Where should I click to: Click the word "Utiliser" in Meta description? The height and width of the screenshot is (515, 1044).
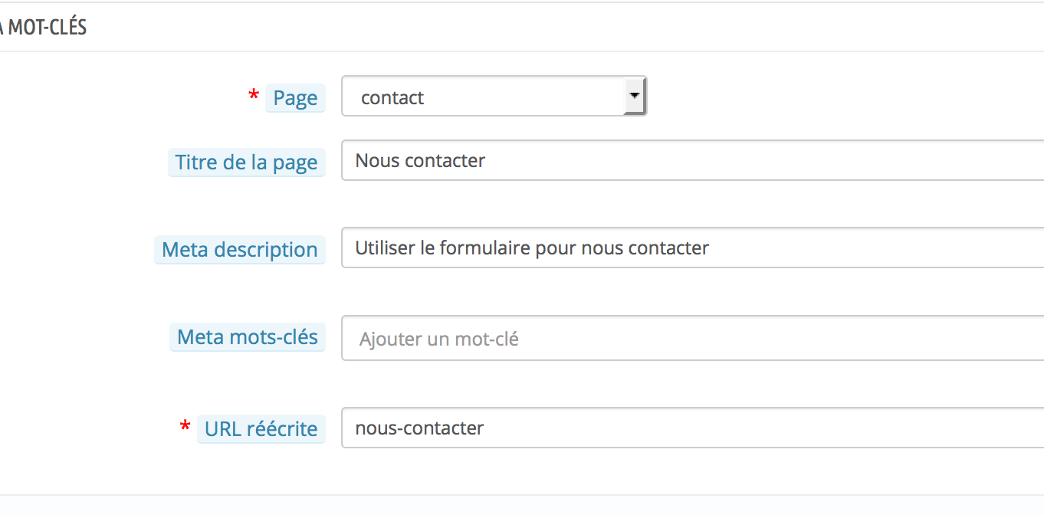(386, 248)
